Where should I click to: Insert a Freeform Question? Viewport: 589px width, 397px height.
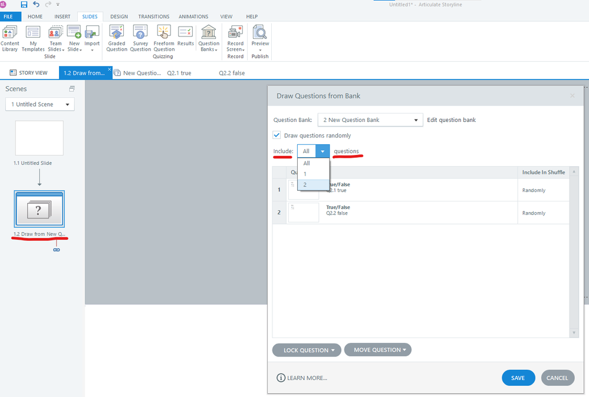[x=164, y=38]
